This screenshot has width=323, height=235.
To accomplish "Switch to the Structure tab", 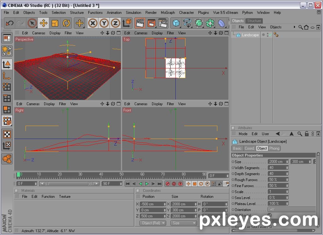I will pos(254,21).
